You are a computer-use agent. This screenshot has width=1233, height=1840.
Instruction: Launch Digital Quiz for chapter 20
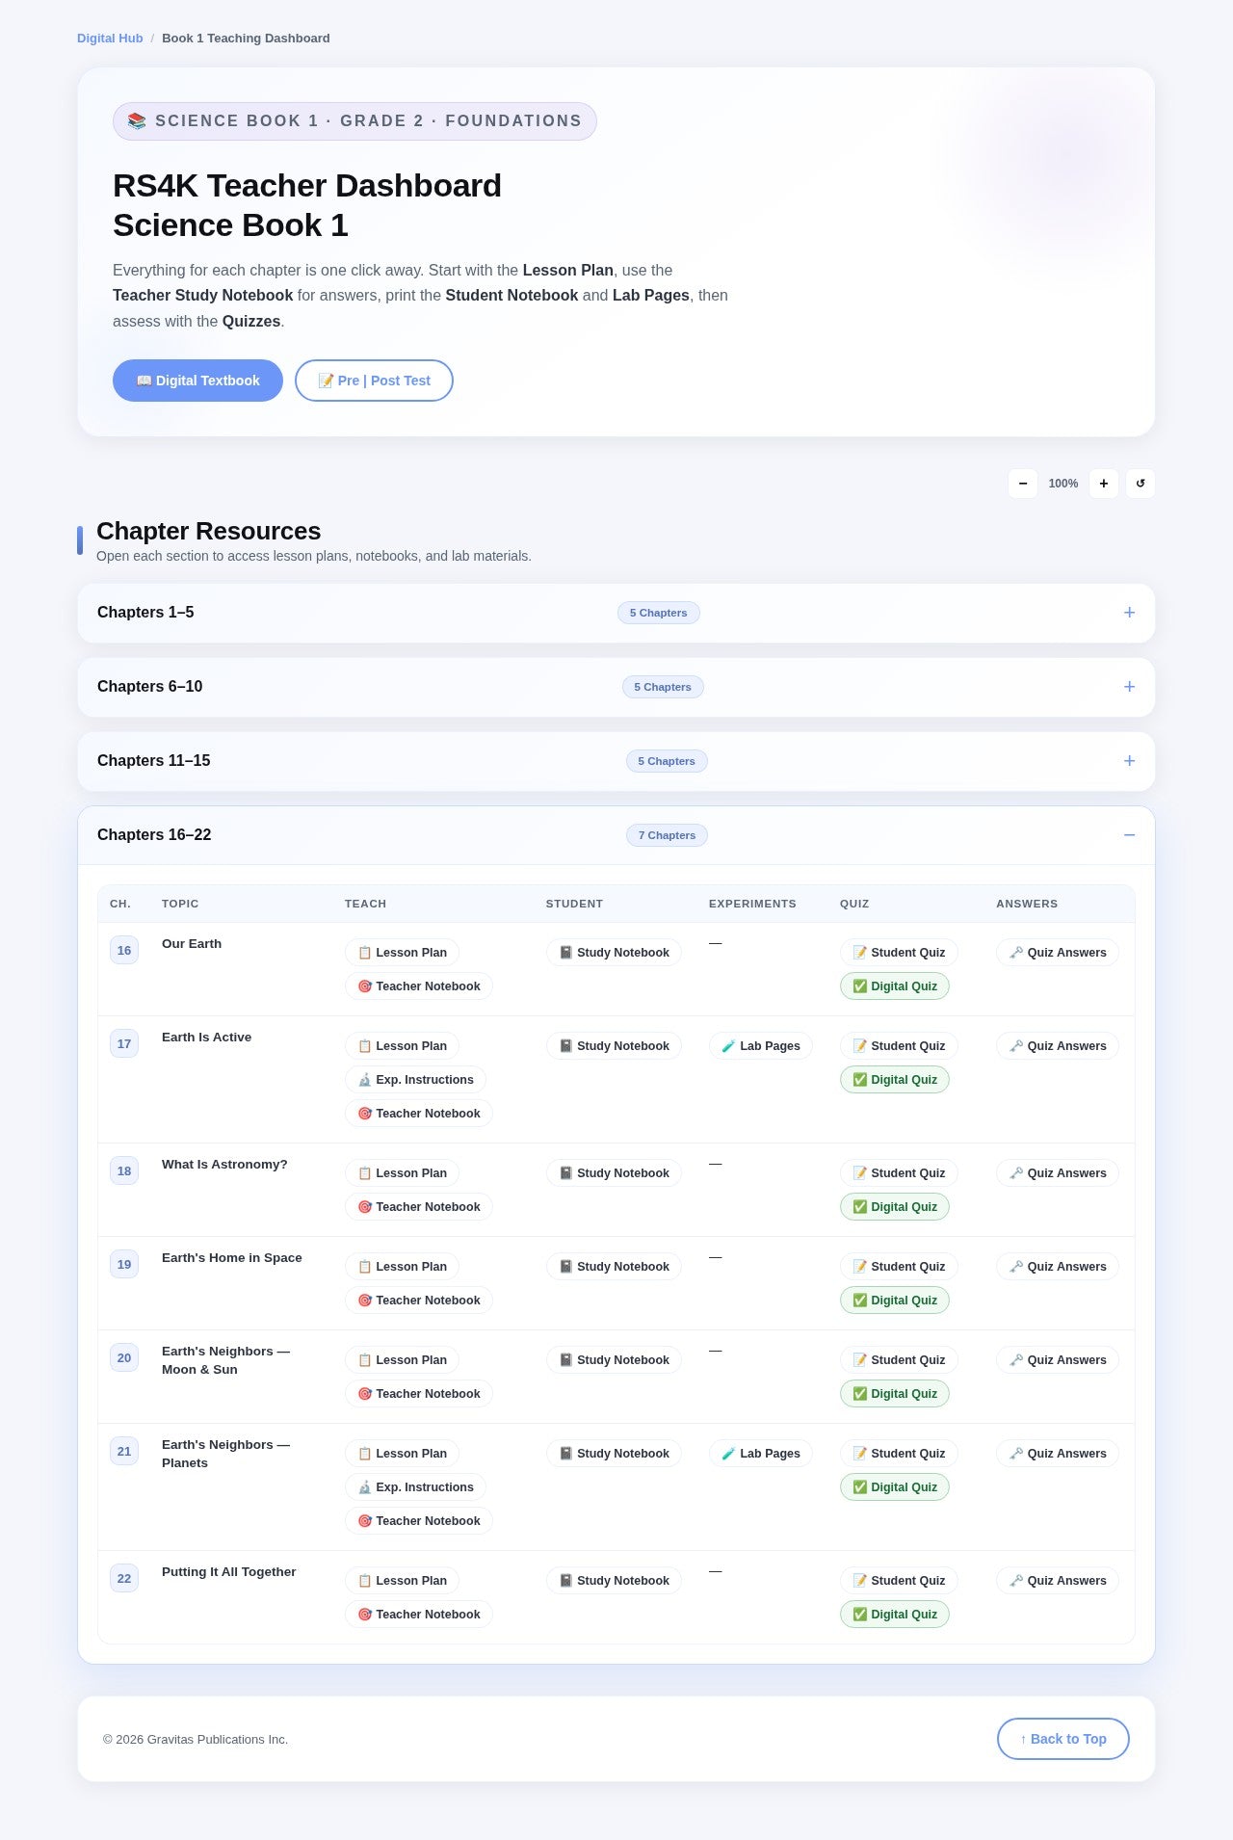pos(895,1394)
